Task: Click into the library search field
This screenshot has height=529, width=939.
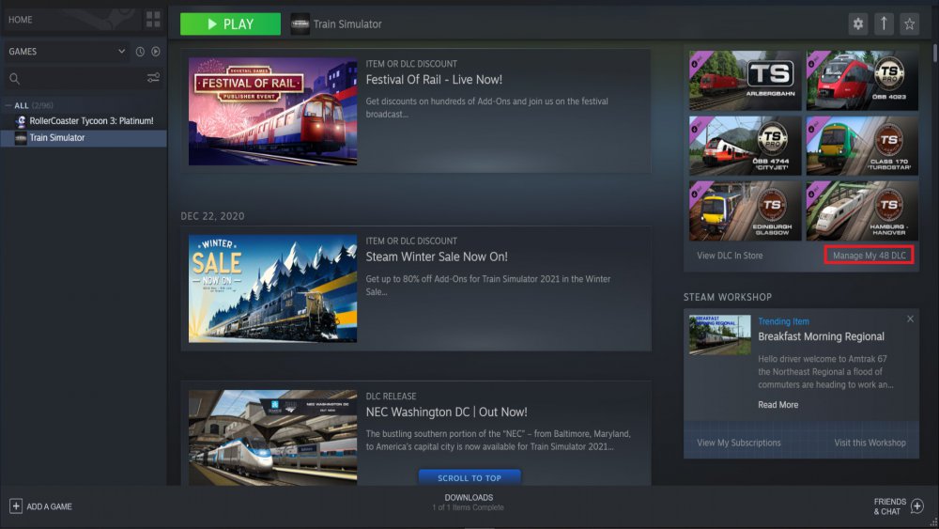Action: pos(84,79)
